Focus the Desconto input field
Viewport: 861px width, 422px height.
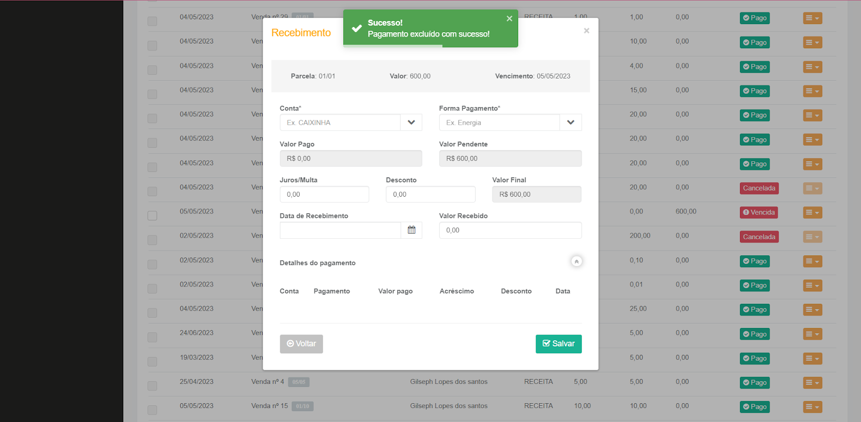tap(430, 195)
